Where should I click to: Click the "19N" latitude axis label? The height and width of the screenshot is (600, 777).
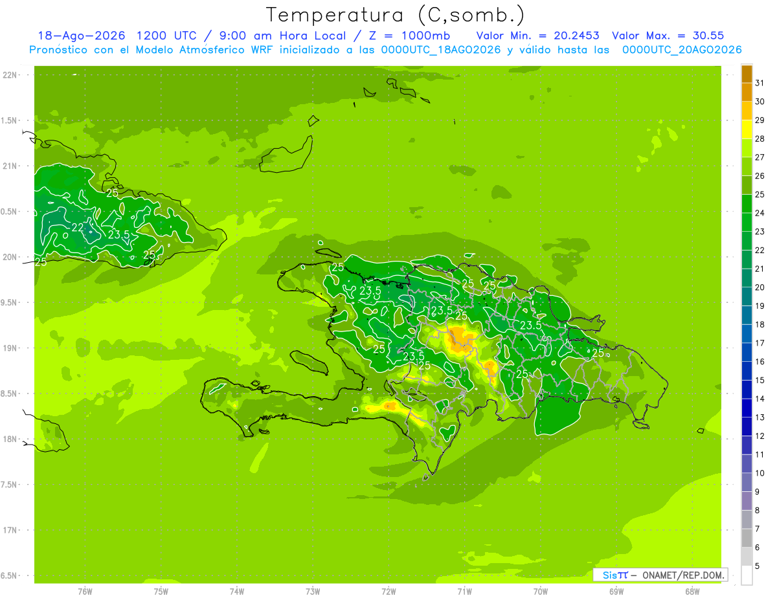point(10,348)
